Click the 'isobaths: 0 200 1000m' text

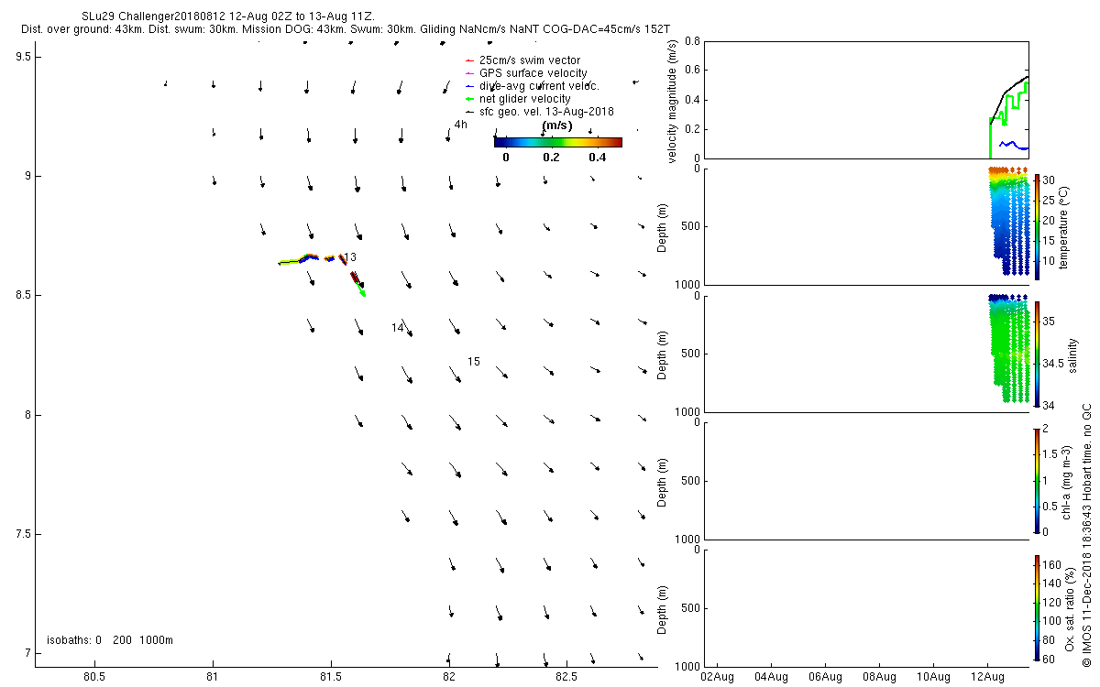pyautogui.click(x=110, y=639)
